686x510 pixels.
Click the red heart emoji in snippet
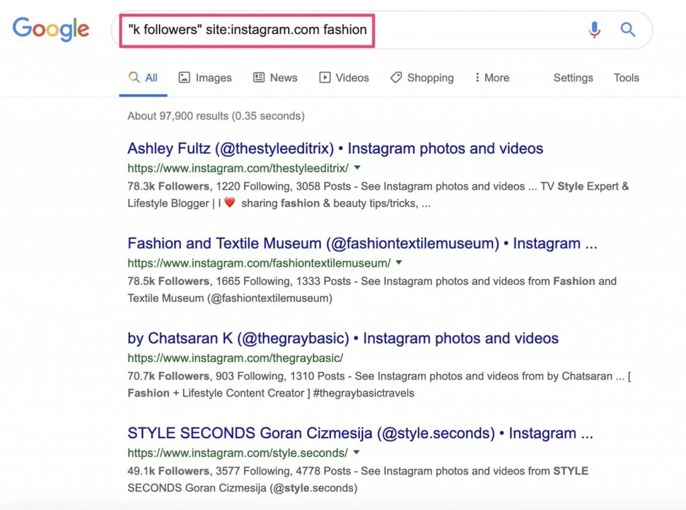(x=230, y=202)
